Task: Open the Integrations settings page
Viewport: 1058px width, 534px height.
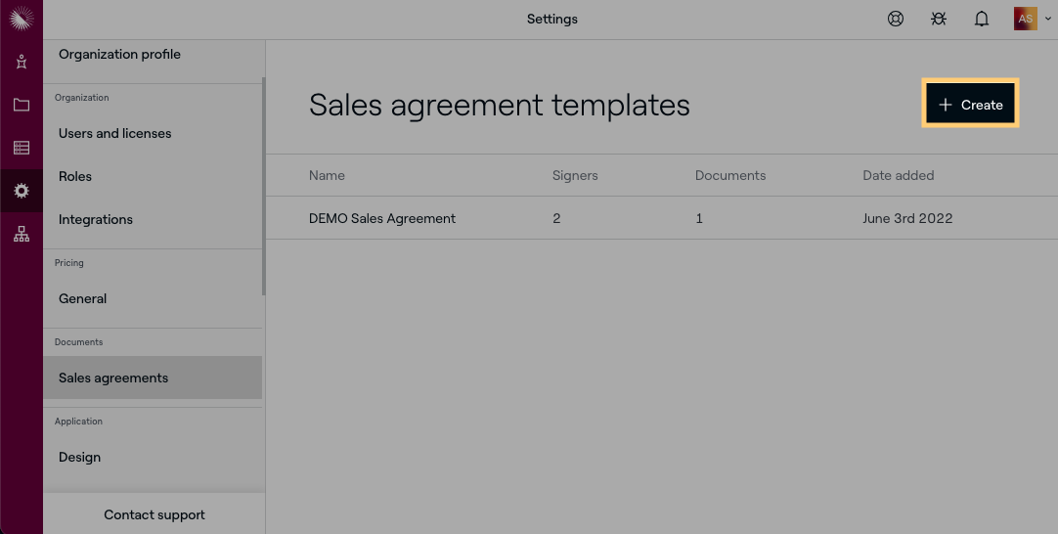Action: 96,219
